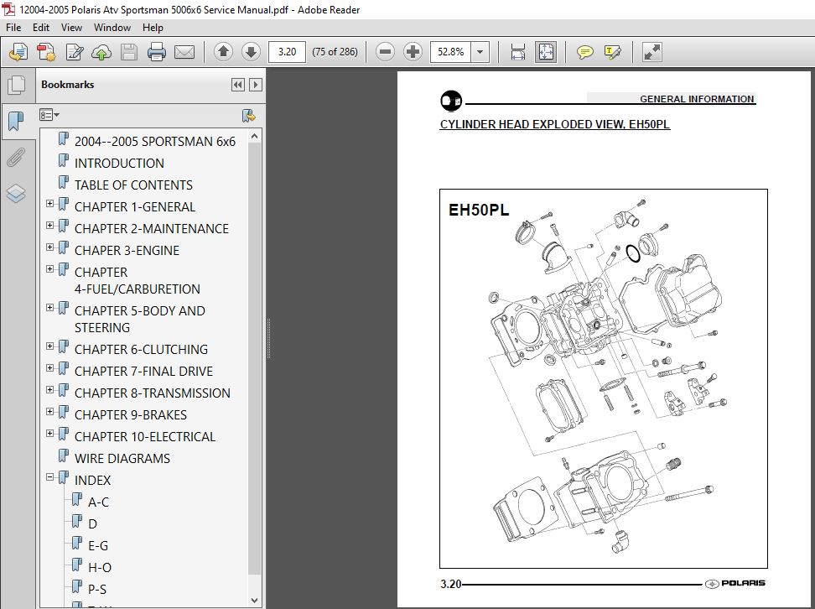Zoom out with the minus button

(x=385, y=51)
